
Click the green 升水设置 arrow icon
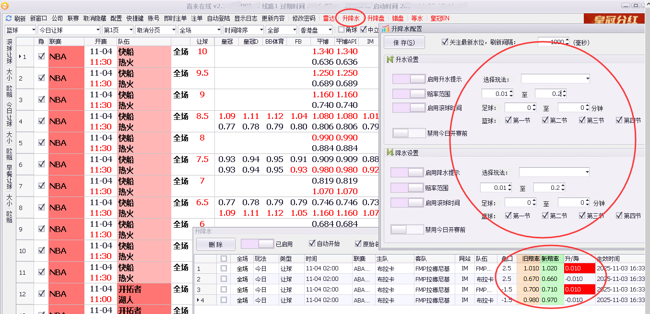point(390,59)
